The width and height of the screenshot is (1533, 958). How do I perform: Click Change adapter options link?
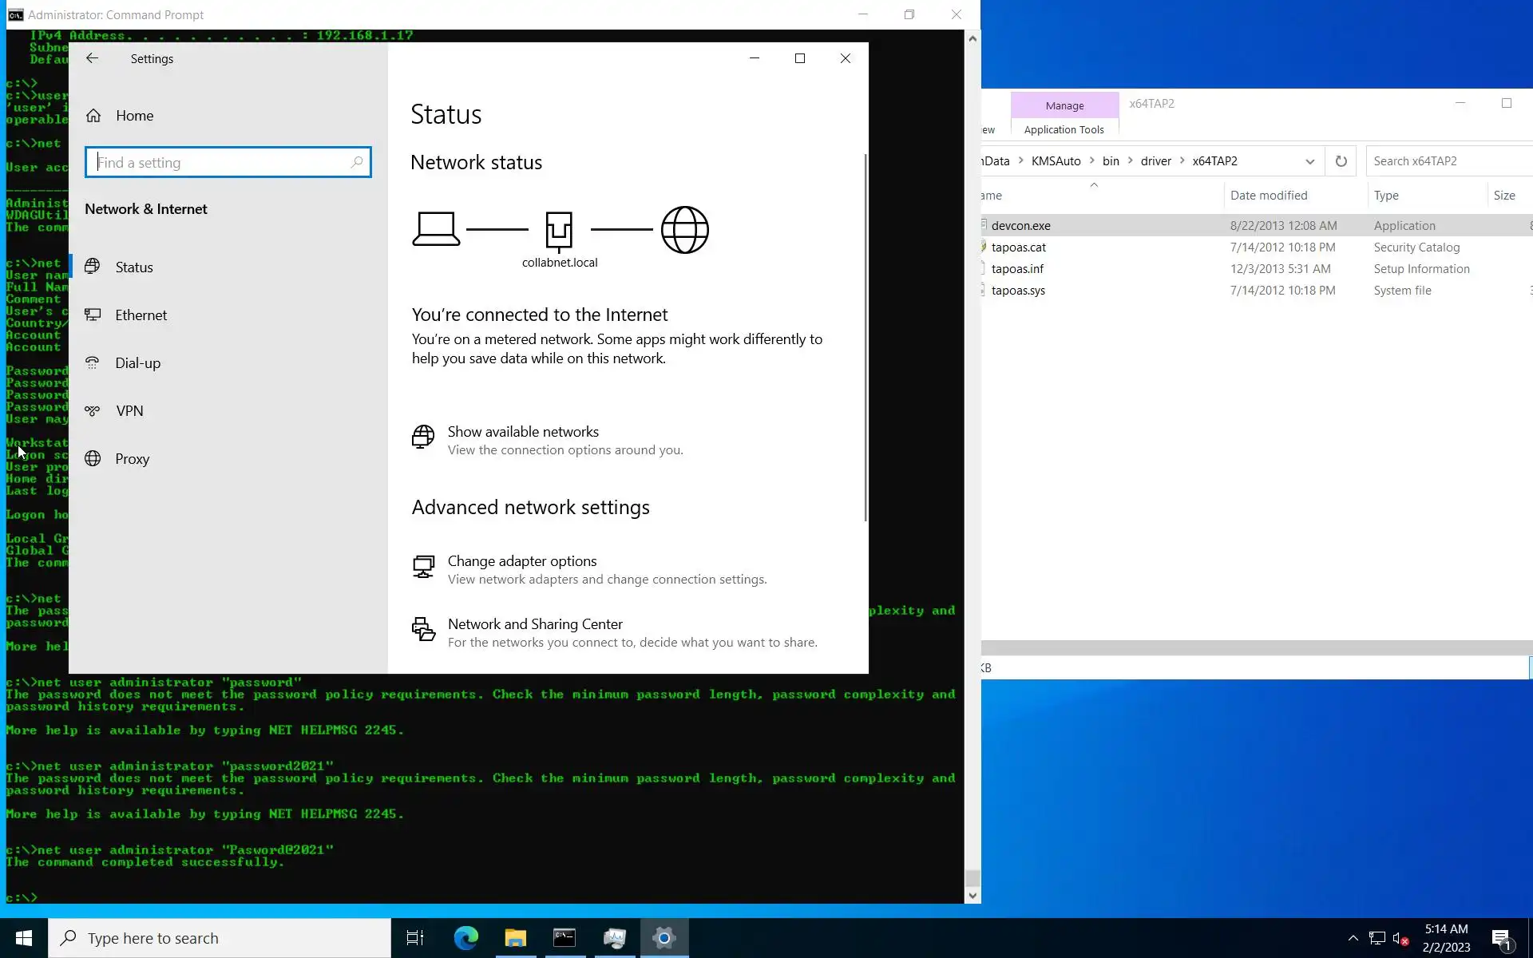522,561
